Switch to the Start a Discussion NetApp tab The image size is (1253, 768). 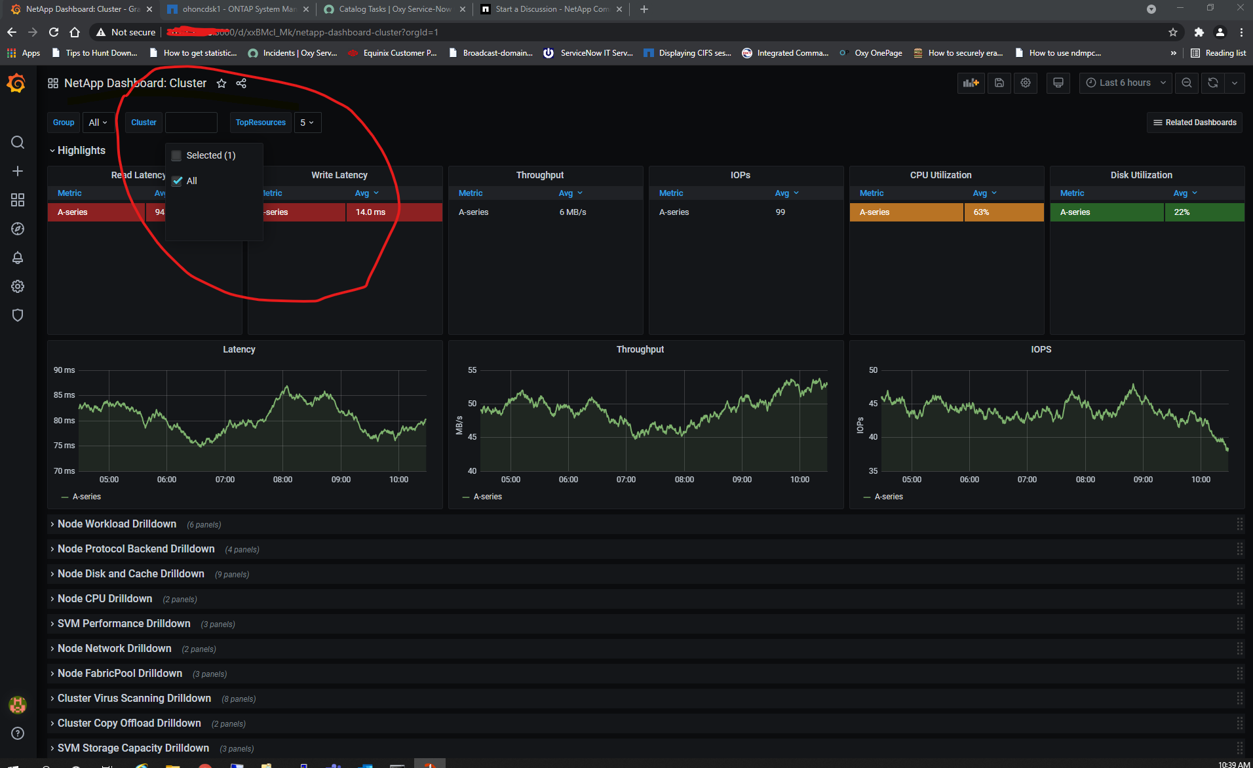click(550, 9)
